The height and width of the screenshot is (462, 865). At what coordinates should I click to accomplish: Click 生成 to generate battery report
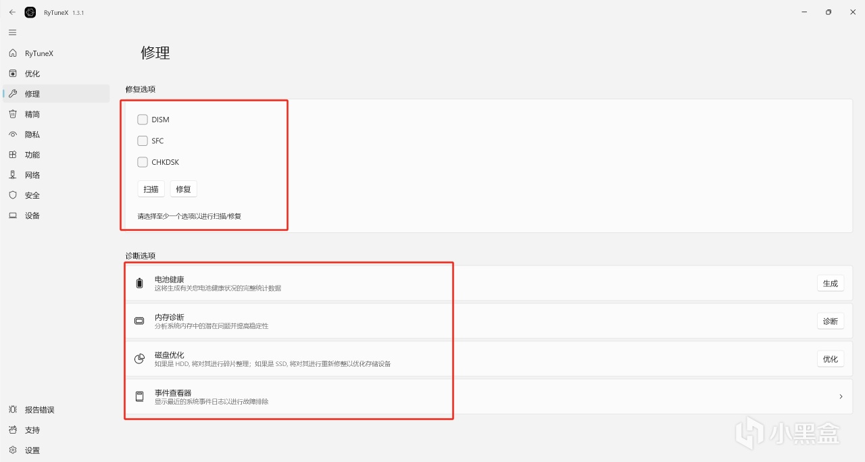click(831, 284)
